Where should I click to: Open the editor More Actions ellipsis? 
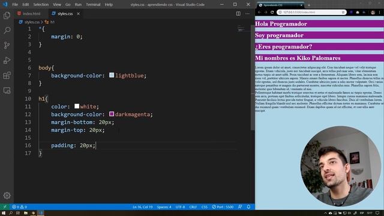247,14
